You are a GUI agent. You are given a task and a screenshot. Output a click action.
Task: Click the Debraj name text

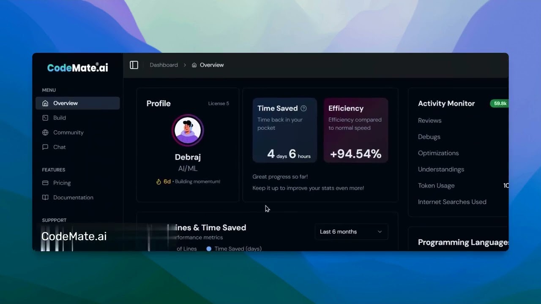(x=188, y=157)
